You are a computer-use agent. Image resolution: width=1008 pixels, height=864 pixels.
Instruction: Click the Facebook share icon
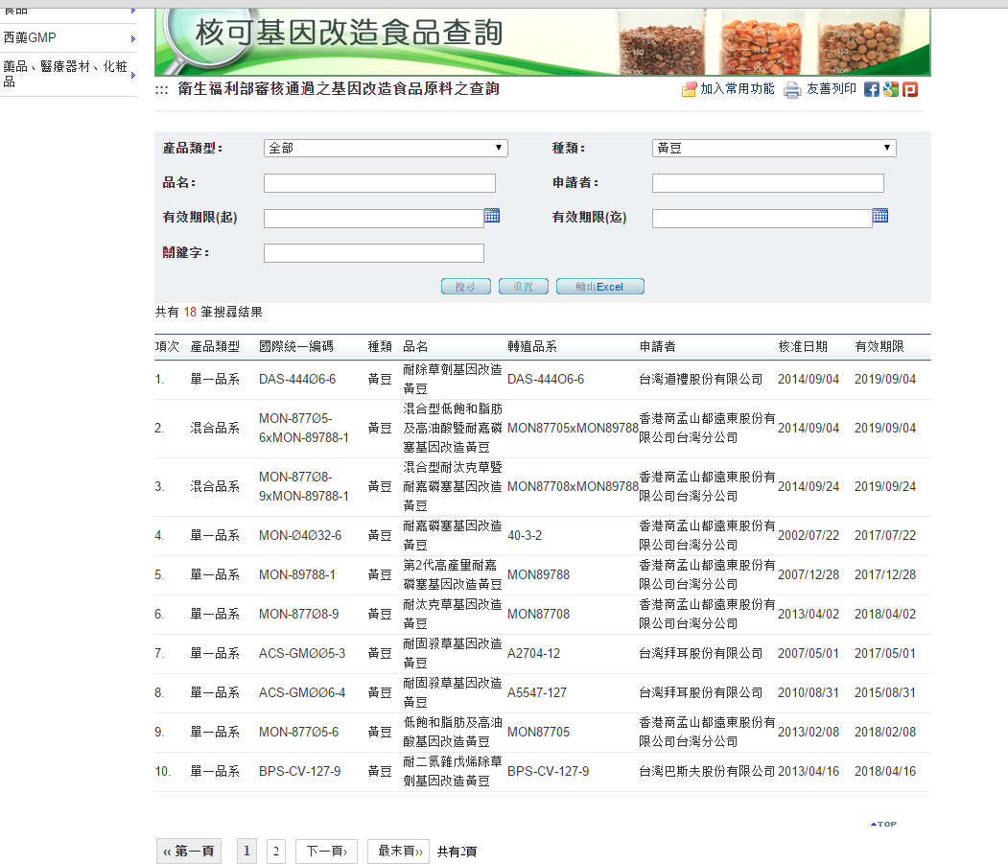point(871,89)
